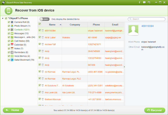Click the search magnifier icon

tap(130, 19)
